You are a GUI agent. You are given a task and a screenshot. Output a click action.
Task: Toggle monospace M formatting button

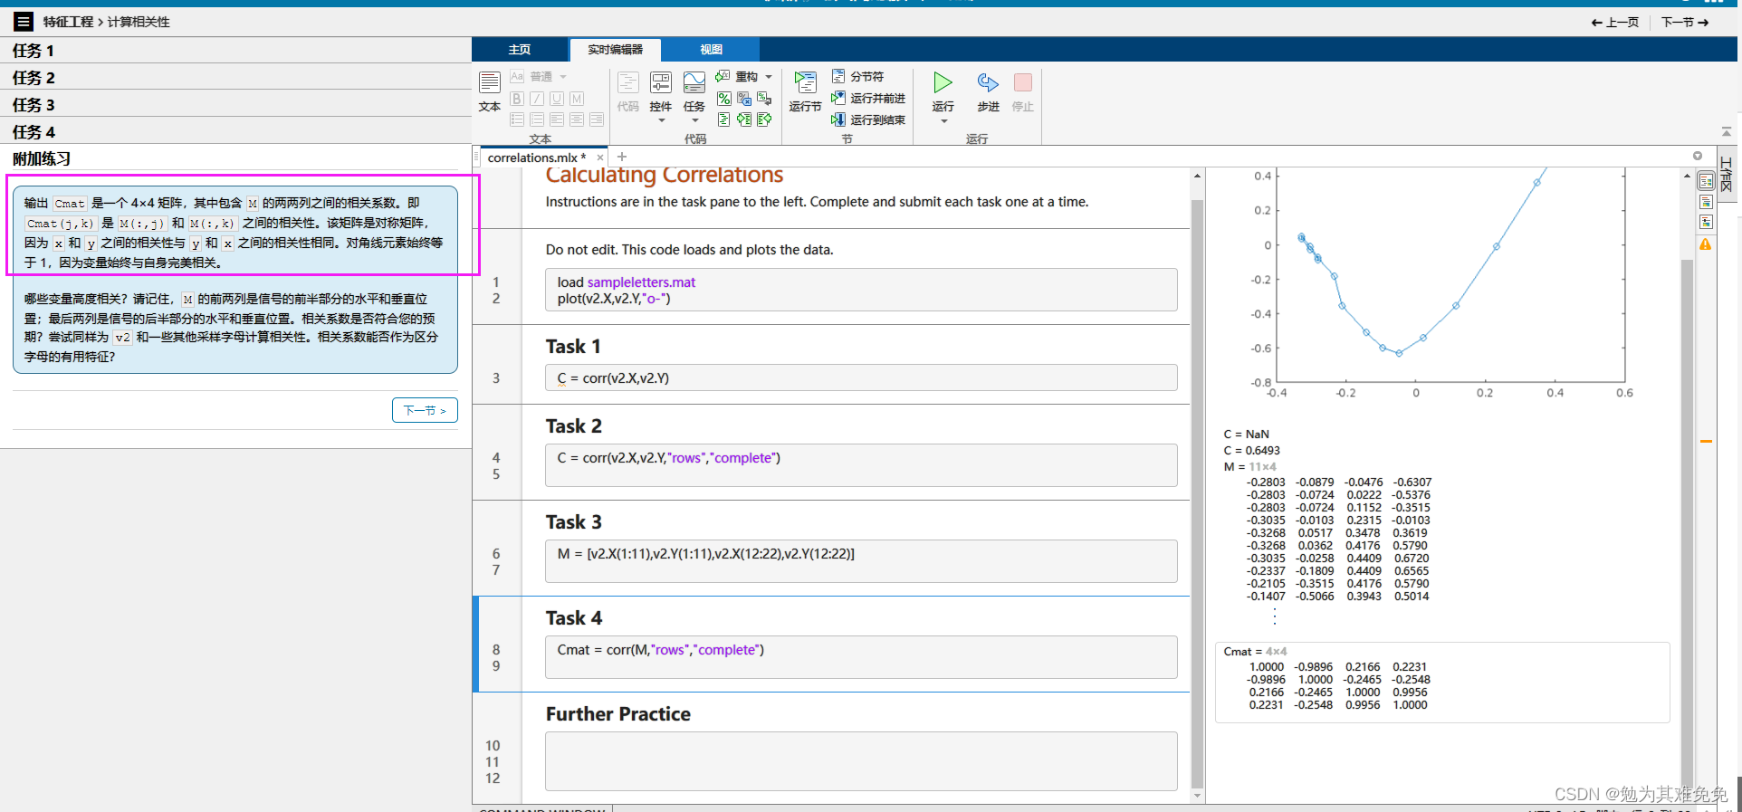577,99
